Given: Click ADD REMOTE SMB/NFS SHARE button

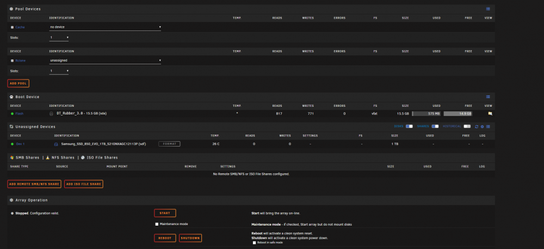Looking at the screenshot, I should point(34,184).
